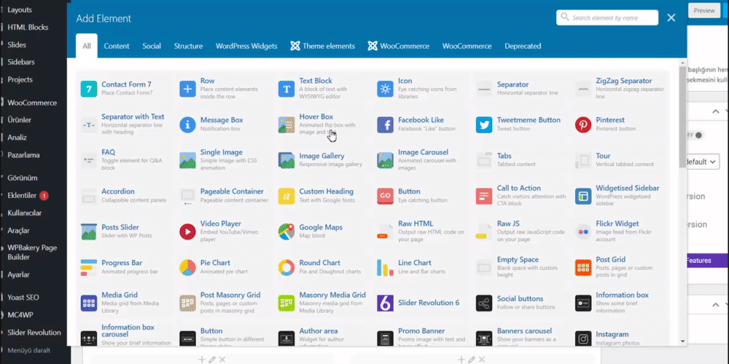This screenshot has height=364, width=729.
Task: Open the Theme elements tab
Action: click(323, 46)
